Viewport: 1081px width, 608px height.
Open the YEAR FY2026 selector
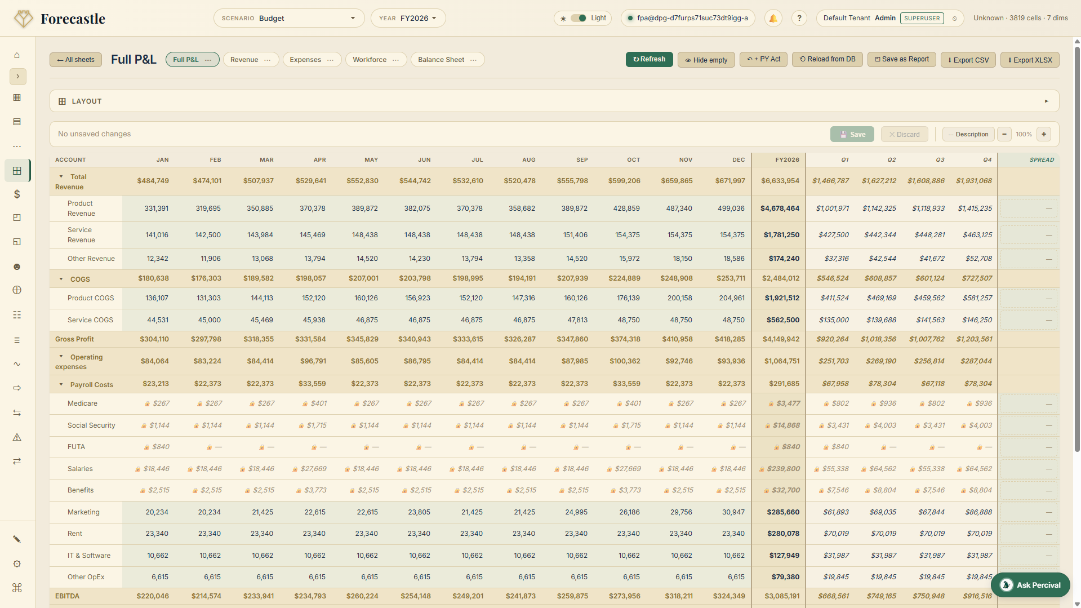point(408,17)
